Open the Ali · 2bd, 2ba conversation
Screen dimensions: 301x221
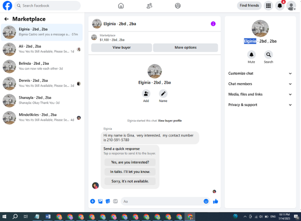[42, 49]
